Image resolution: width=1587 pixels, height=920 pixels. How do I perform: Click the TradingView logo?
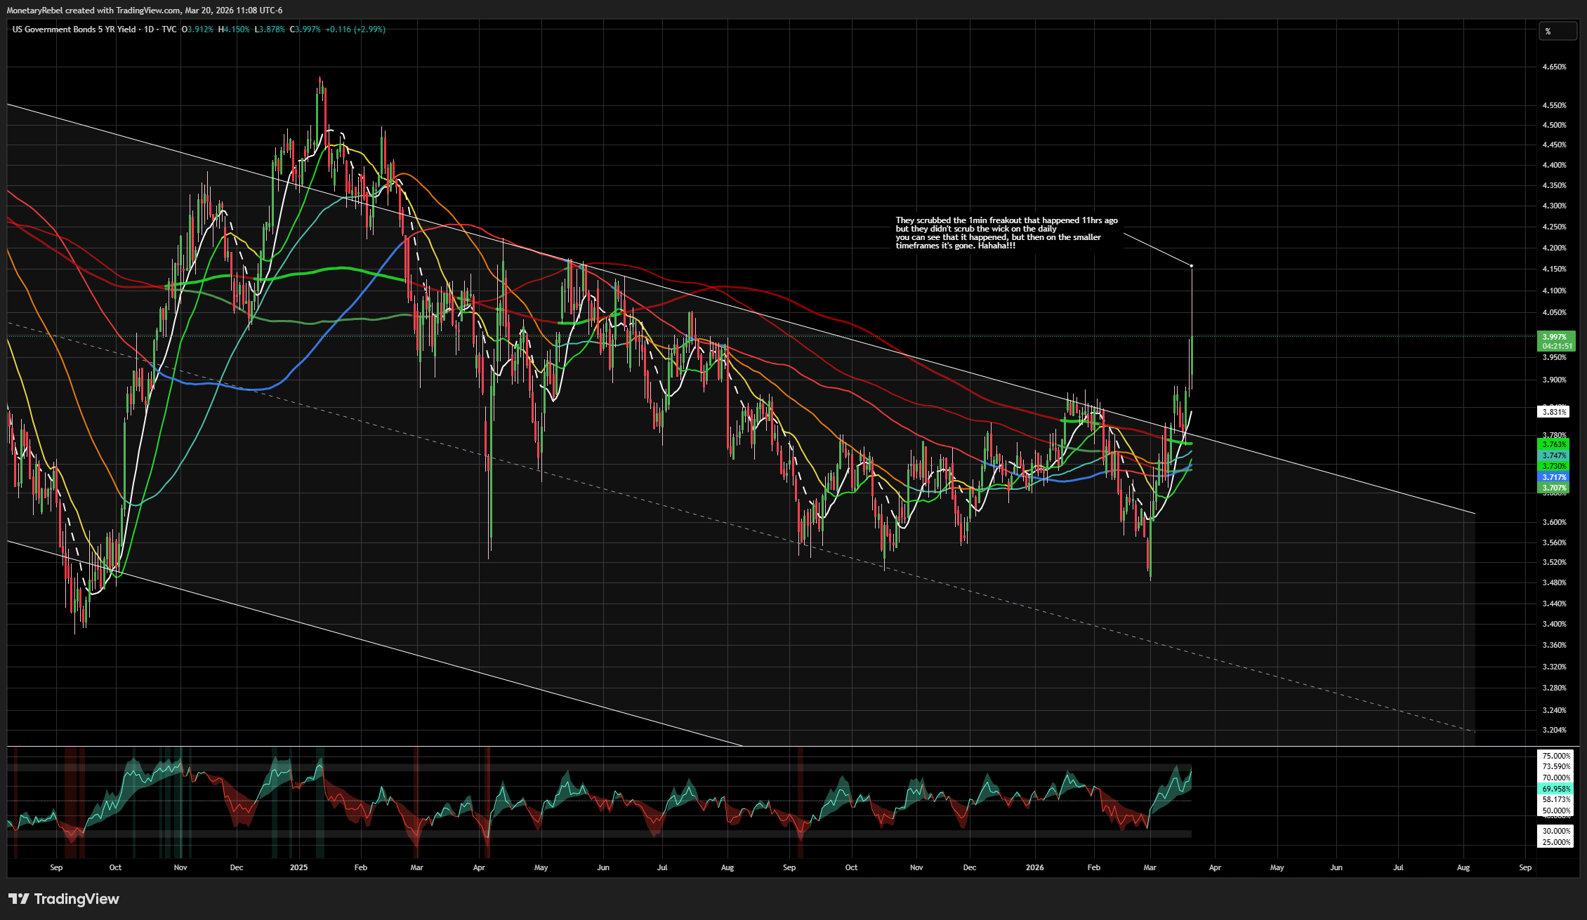(x=64, y=899)
